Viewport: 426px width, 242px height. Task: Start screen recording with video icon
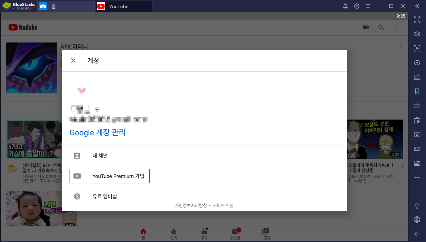click(x=417, y=149)
